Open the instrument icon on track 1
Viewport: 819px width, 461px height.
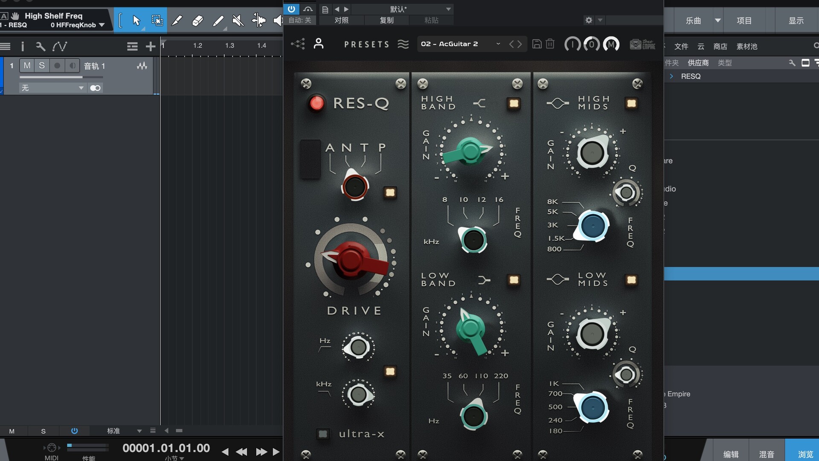pyautogui.click(x=142, y=66)
